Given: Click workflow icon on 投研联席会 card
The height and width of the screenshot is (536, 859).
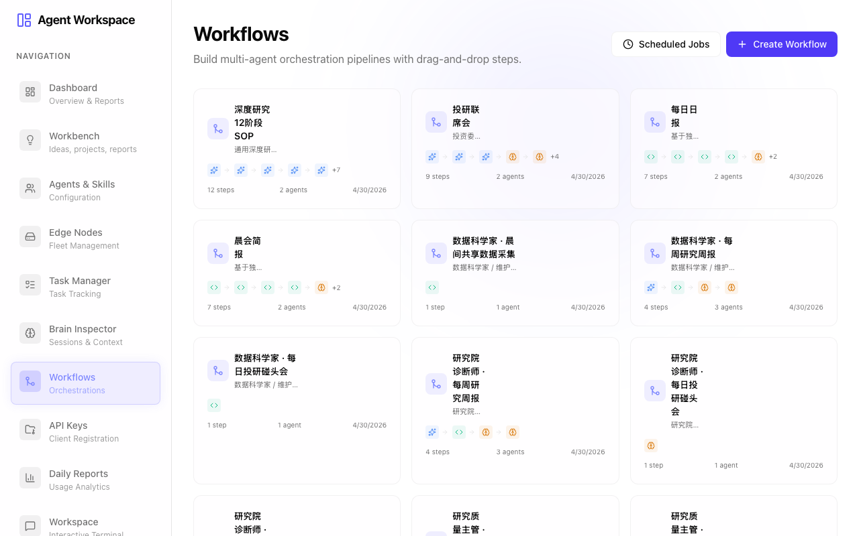Looking at the screenshot, I should [436, 122].
